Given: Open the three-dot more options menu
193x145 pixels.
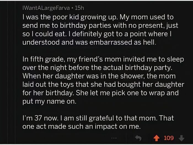Looking at the screenshot, I should pos(114,138).
